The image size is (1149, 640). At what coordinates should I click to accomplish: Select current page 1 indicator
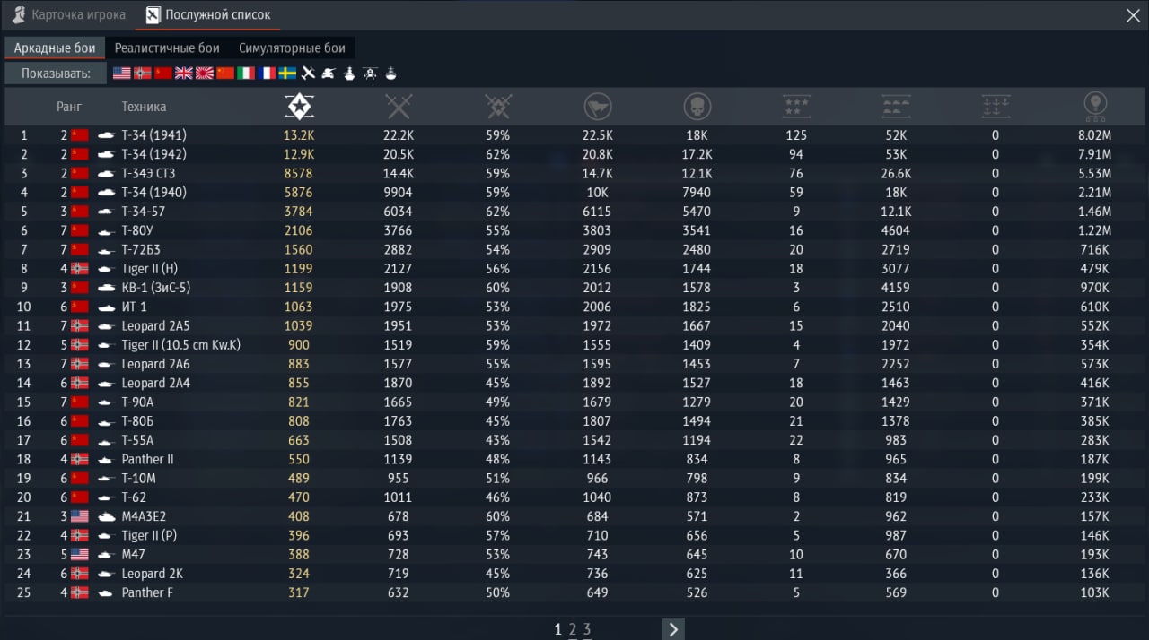pyautogui.click(x=558, y=629)
